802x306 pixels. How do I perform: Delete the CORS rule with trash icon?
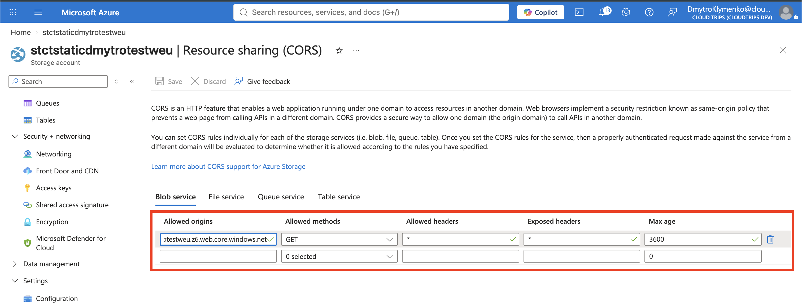[770, 240]
